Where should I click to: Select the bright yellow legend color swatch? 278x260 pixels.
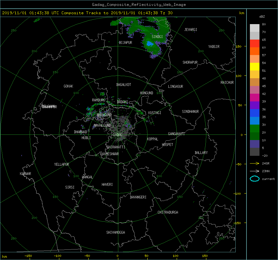coord(255,66)
